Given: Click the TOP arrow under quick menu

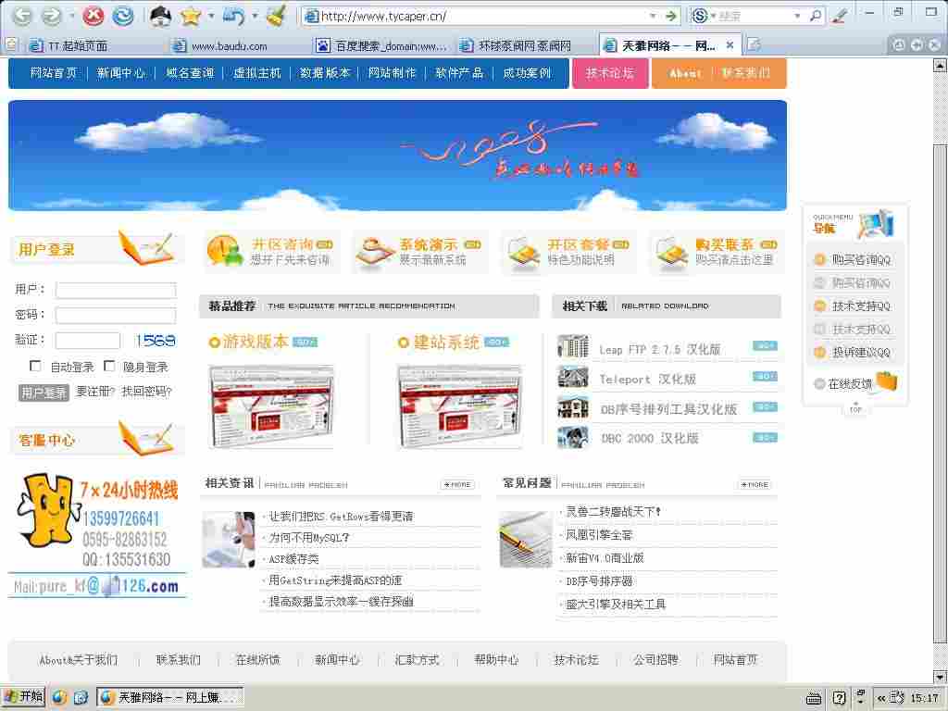Looking at the screenshot, I should pyautogui.click(x=856, y=406).
